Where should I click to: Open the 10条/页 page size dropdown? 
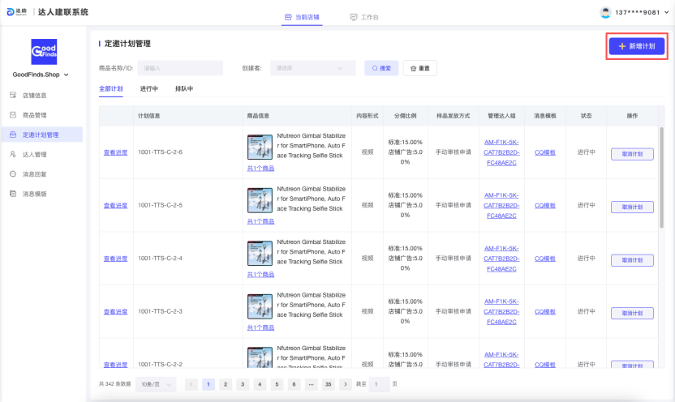click(x=157, y=384)
